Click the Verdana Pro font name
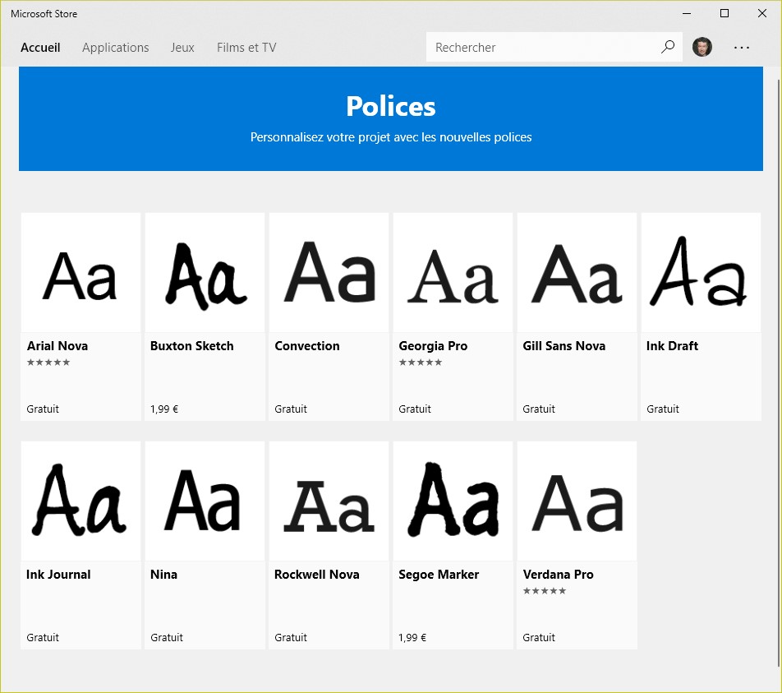 point(558,575)
